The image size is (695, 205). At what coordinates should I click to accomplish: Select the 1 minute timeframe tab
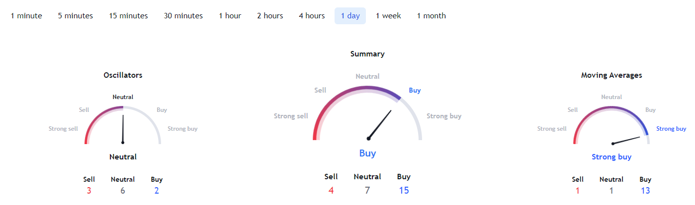[26, 16]
